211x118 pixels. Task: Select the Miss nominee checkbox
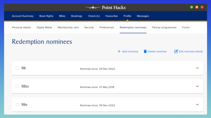coord(17,86)
